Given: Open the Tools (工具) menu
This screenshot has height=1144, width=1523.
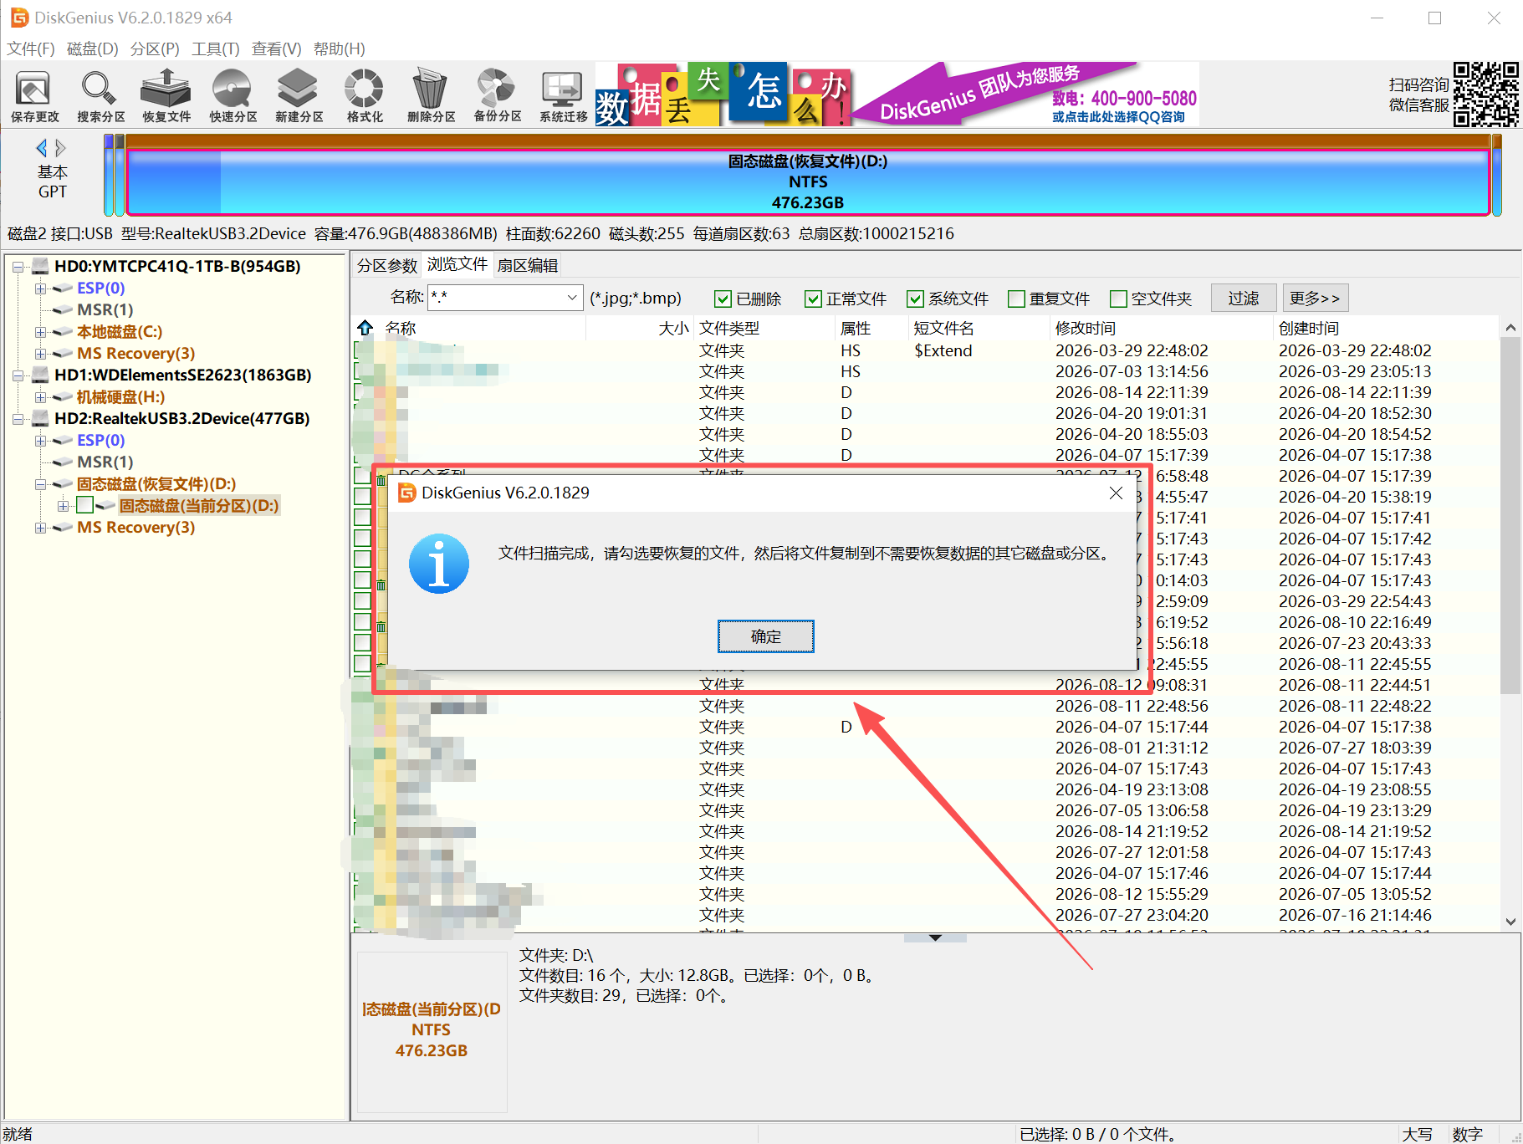Looking at the screenshot, I should click(216, 49).
